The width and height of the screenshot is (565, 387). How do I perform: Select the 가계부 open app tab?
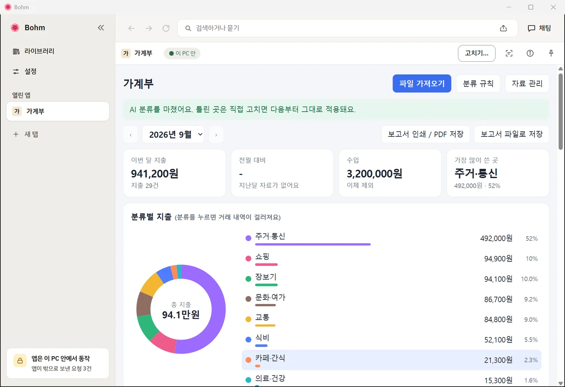pos(58,111)
